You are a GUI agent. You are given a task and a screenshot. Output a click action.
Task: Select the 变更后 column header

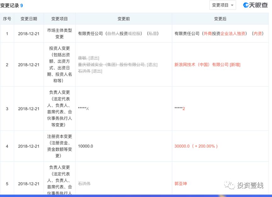pyautogui.click(x=220, y=19)
